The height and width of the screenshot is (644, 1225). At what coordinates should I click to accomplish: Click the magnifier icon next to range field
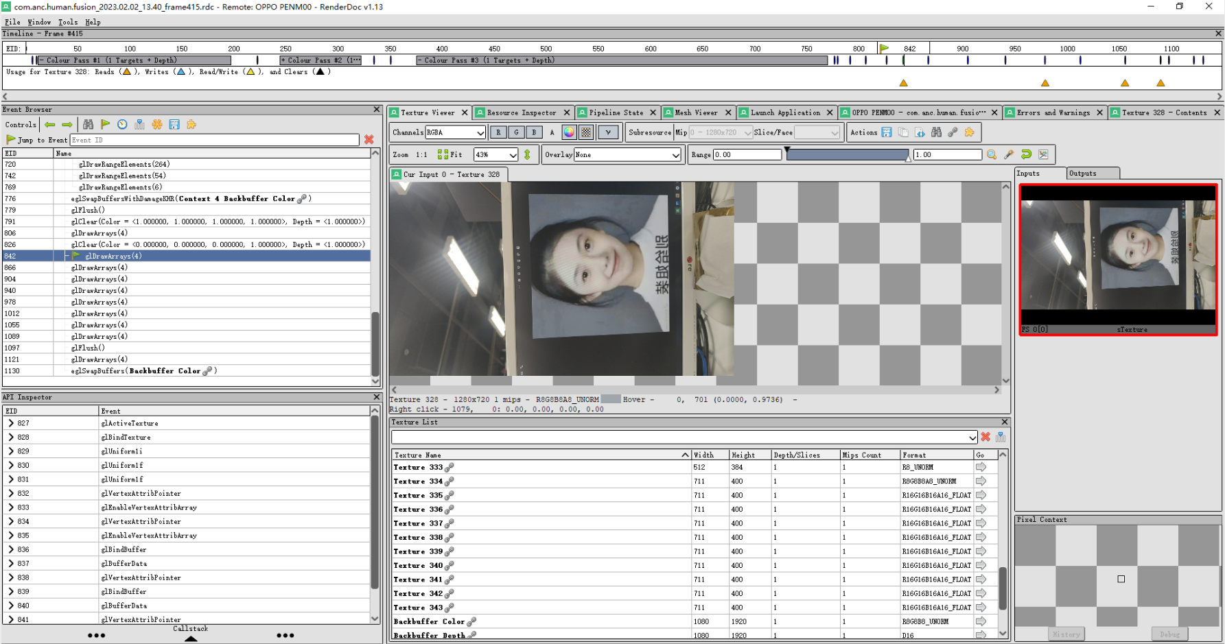(992, 154)
